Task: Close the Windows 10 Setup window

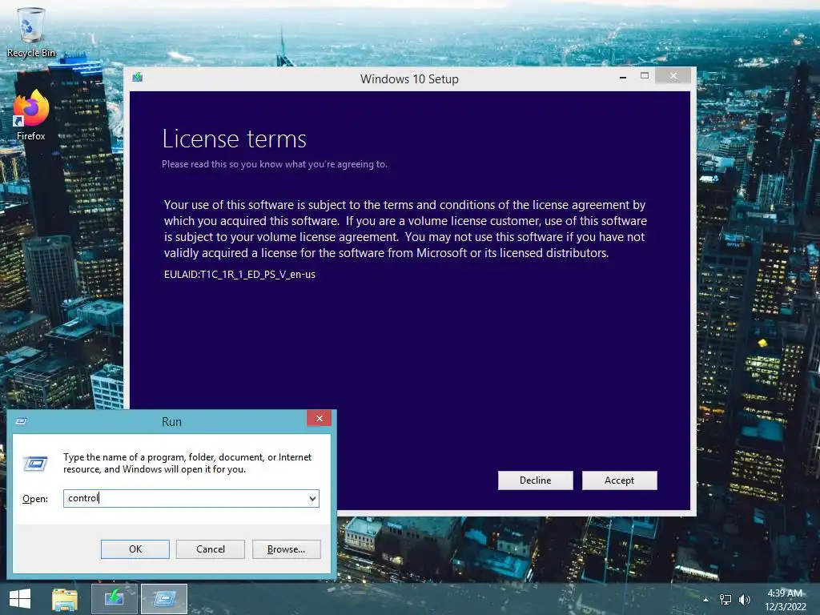Action: (x=673, y=76)
